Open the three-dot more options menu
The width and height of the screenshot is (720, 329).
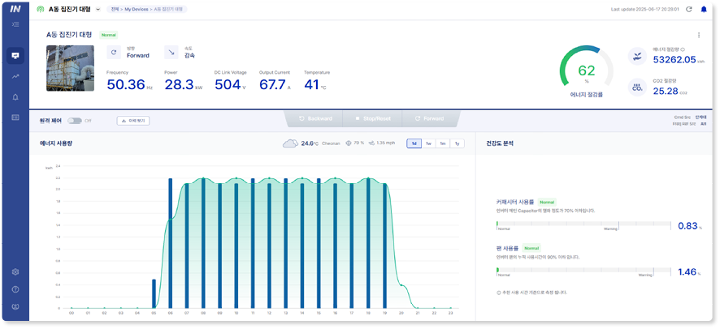698,36
